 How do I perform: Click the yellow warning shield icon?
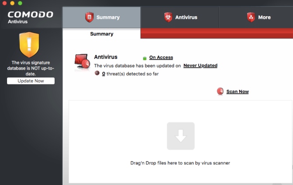(29, 45)
